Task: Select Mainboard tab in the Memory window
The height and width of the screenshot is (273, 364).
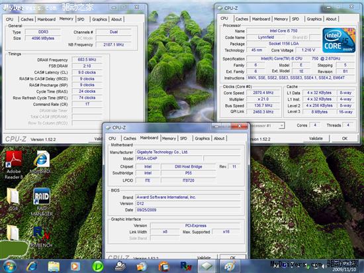Action: pyautogui.click(x=46, y=19)
